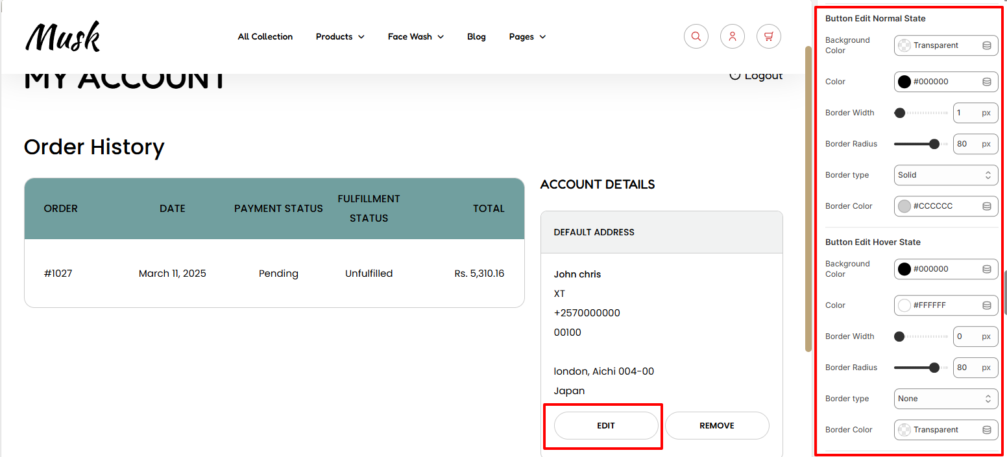Image resolution: width=1007 pixels, height=457 pixels.
Task: Click the 'Japan' country line
Action: point(569,391)
